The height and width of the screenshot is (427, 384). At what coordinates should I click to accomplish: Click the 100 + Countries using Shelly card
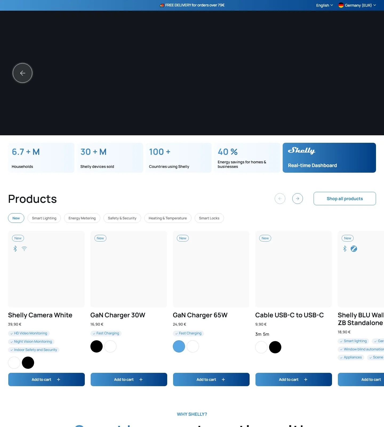tap(179, 158)
